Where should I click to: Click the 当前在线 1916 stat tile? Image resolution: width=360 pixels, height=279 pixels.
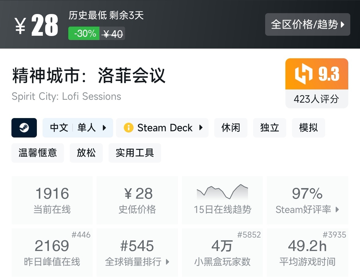pyautogui.click(x=52, y=200)
